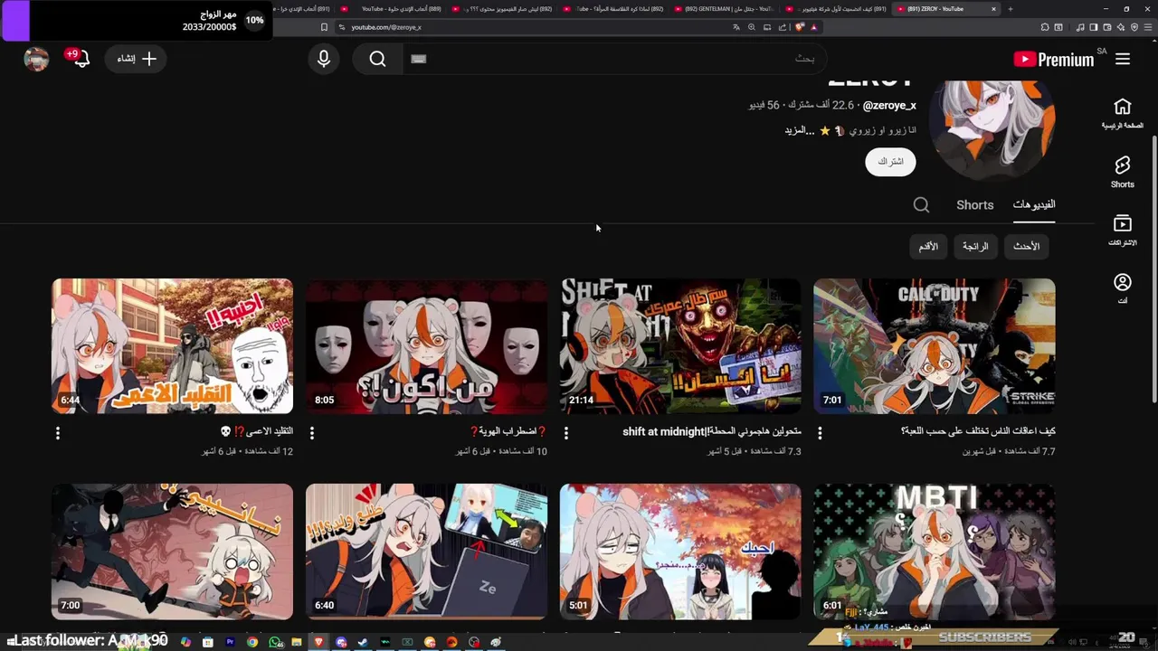Image resolution: width=1158 pixels, height=651 pixels.
Task: Open options for the التقليد الاعمى video
Action: tap(58, 433)
